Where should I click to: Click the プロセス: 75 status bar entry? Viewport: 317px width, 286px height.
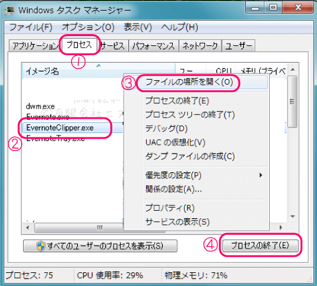click(x=29, y=275)
